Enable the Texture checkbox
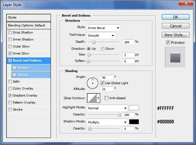The image size is (196, 145). (x=14, y=74)
